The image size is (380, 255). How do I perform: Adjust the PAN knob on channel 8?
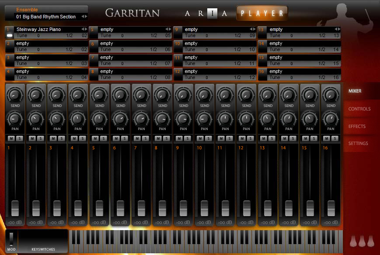[x=162, y=118]
